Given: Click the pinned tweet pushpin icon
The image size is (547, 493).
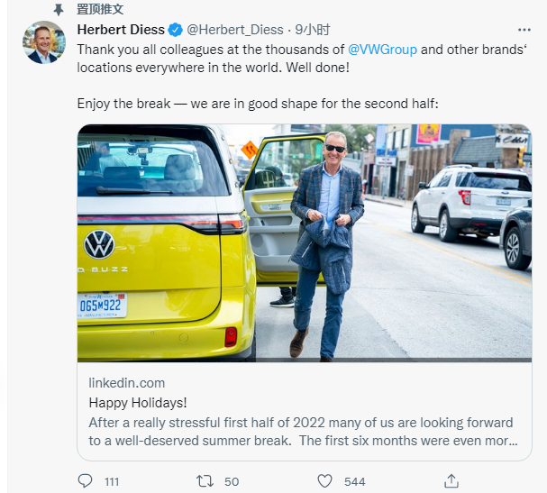Looking at the screenshot, I should pos(59,9).
